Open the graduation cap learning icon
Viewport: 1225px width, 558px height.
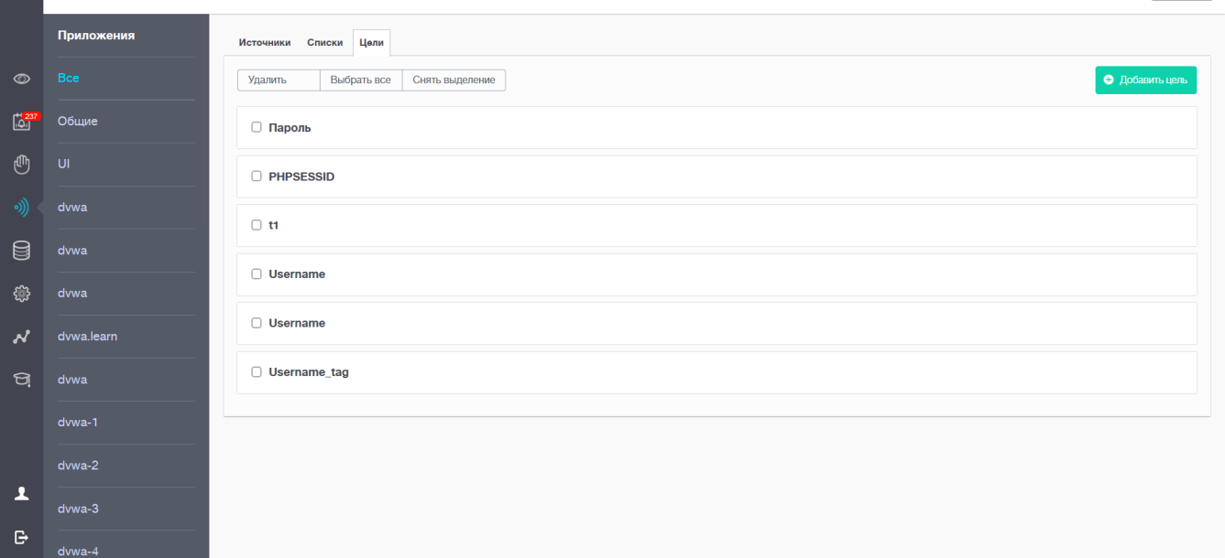tap(21, 380)
